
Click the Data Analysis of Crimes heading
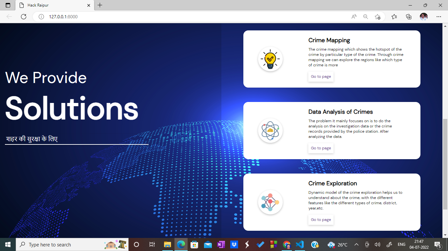[x=340, y=112]
